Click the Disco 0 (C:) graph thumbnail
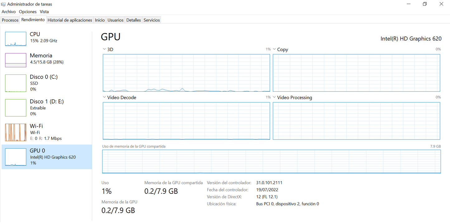The width and height of the screenshot is (450, 224). click(16, 83)
